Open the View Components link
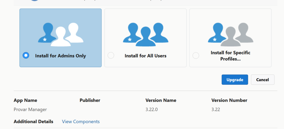284x129 pixels. [x=81, y=122]
